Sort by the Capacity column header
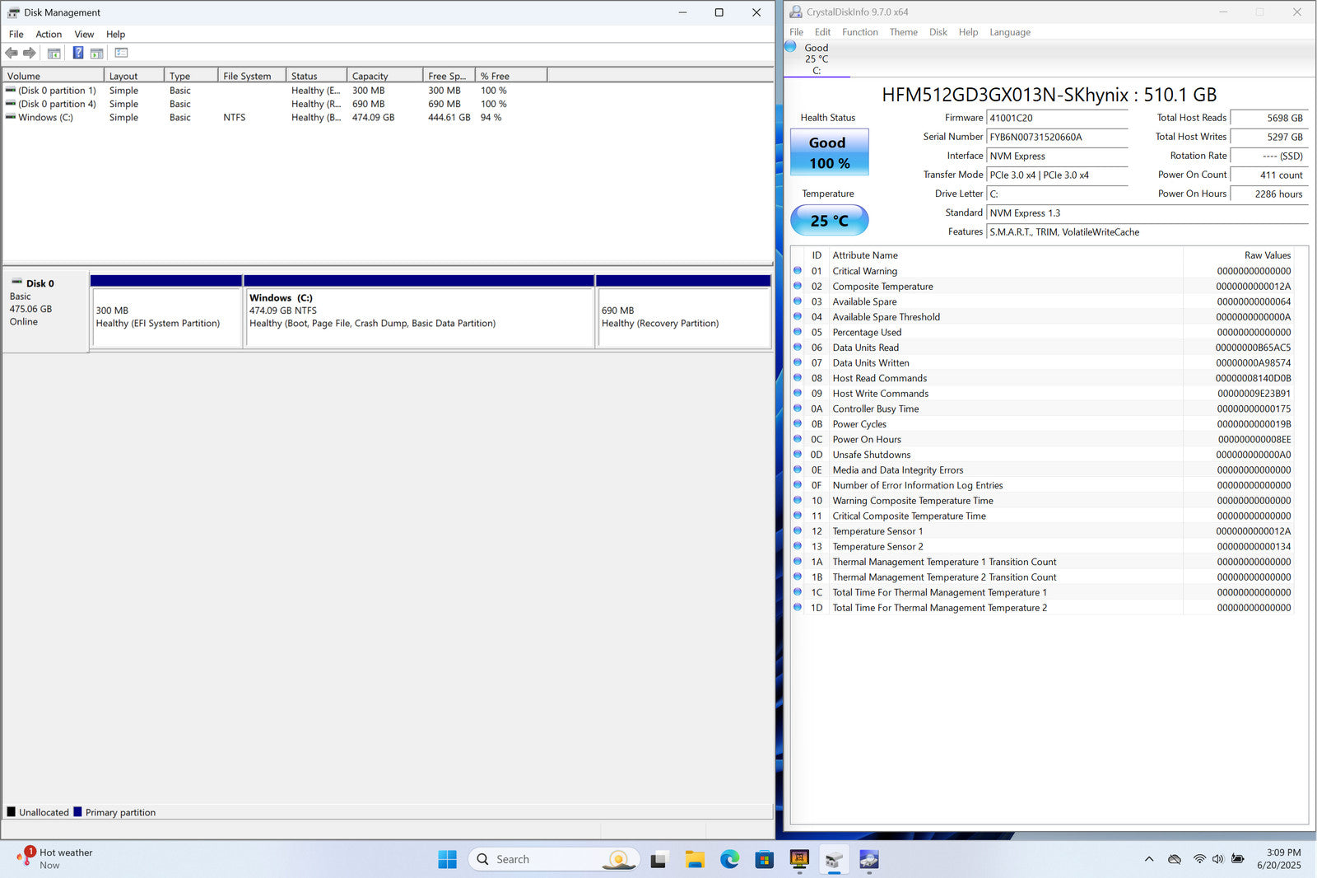 pyautogui.click(x=384, y=76)
